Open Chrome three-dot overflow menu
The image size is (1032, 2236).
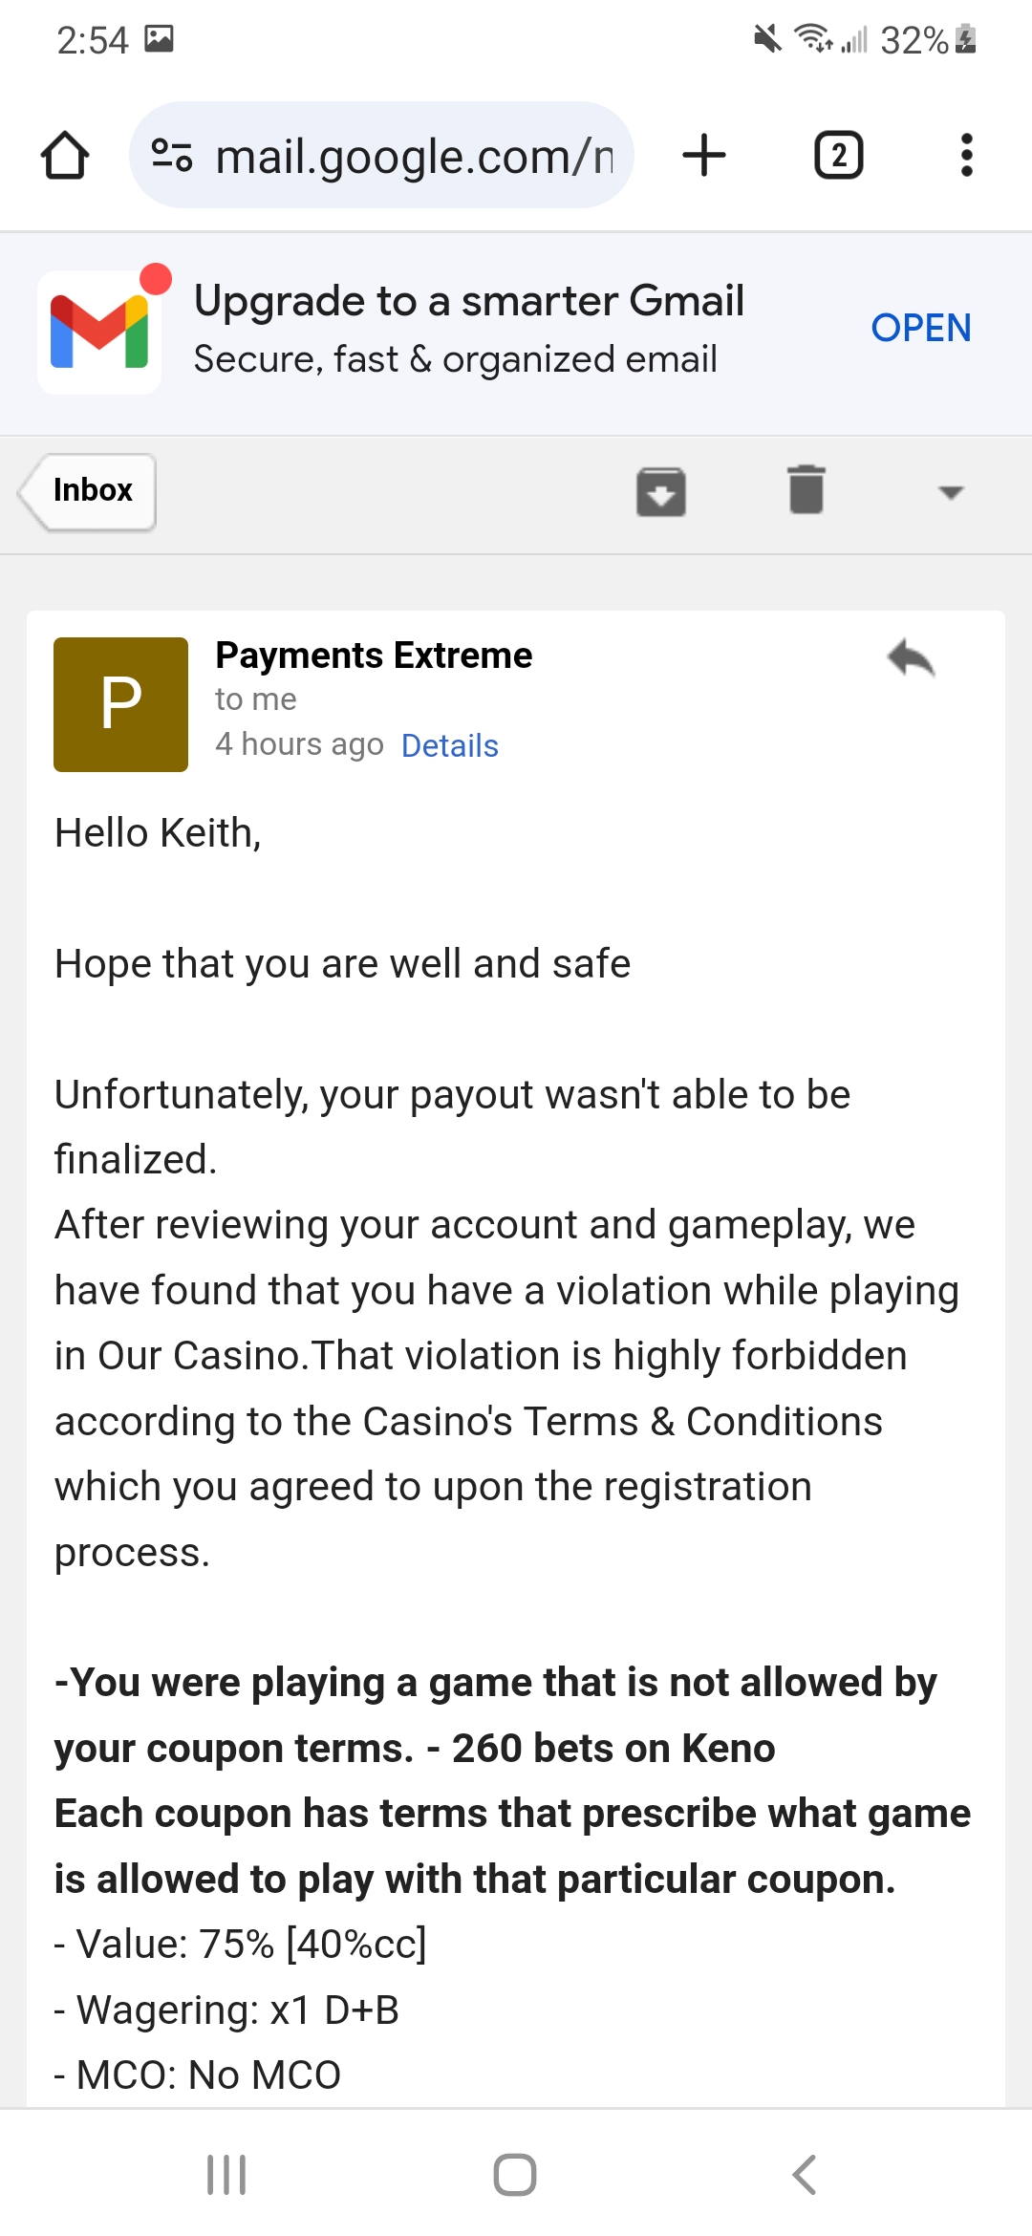coord(967,155)
